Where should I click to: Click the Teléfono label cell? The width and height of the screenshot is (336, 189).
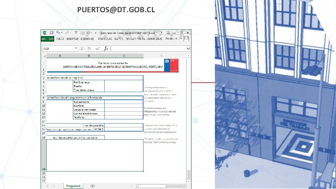tap(89, 118)
